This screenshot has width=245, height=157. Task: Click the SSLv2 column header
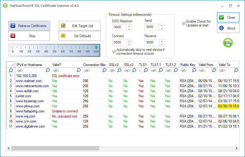[115, 65]
